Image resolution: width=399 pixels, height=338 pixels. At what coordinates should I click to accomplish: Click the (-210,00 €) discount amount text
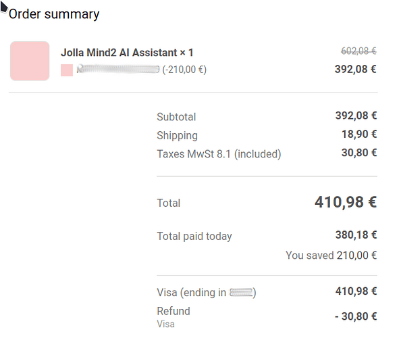(x=184, y=69)
